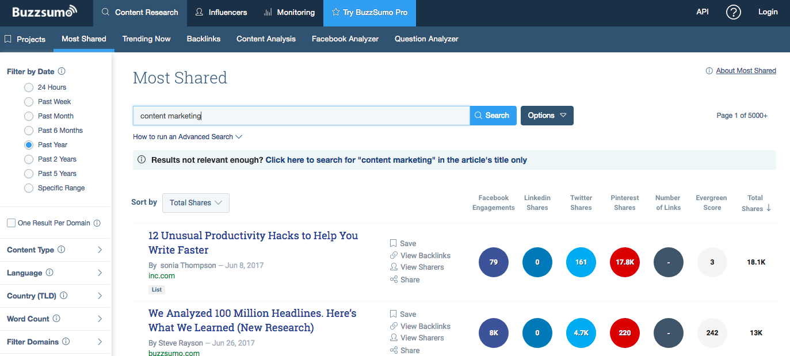The width and height of the screenshot is (790, 356).
Task: Select the Past Month radio button
Action: [29, 116]
